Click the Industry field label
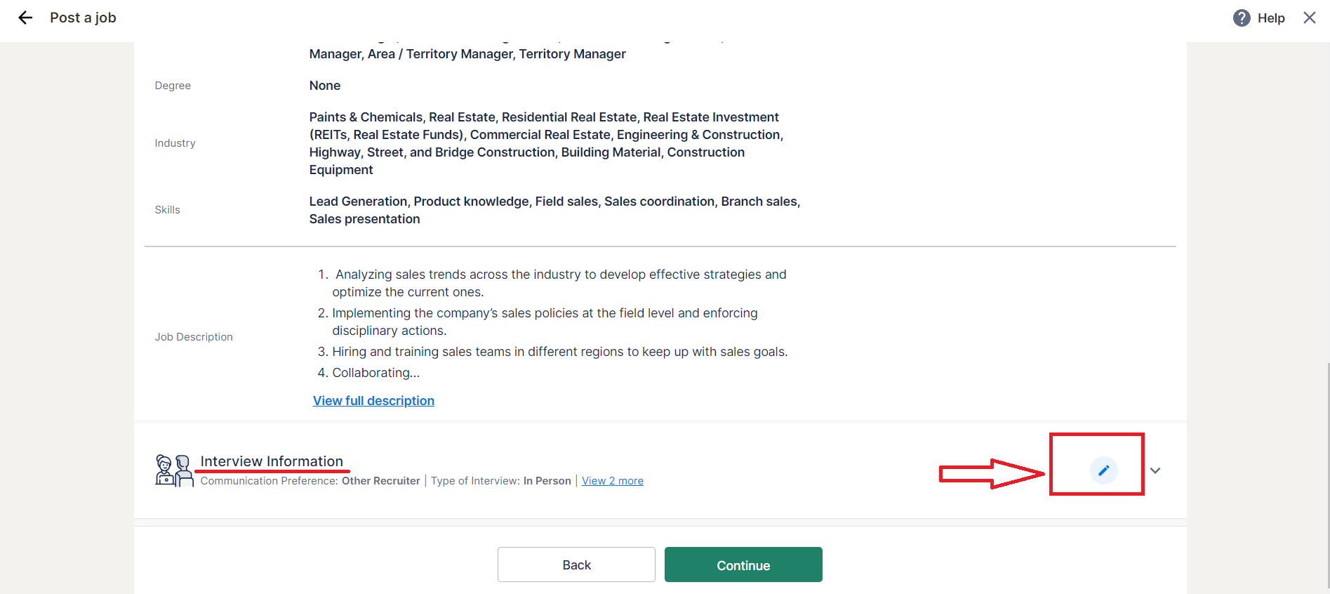This screenshot has height=594, width=1330. tap(175, 143)
